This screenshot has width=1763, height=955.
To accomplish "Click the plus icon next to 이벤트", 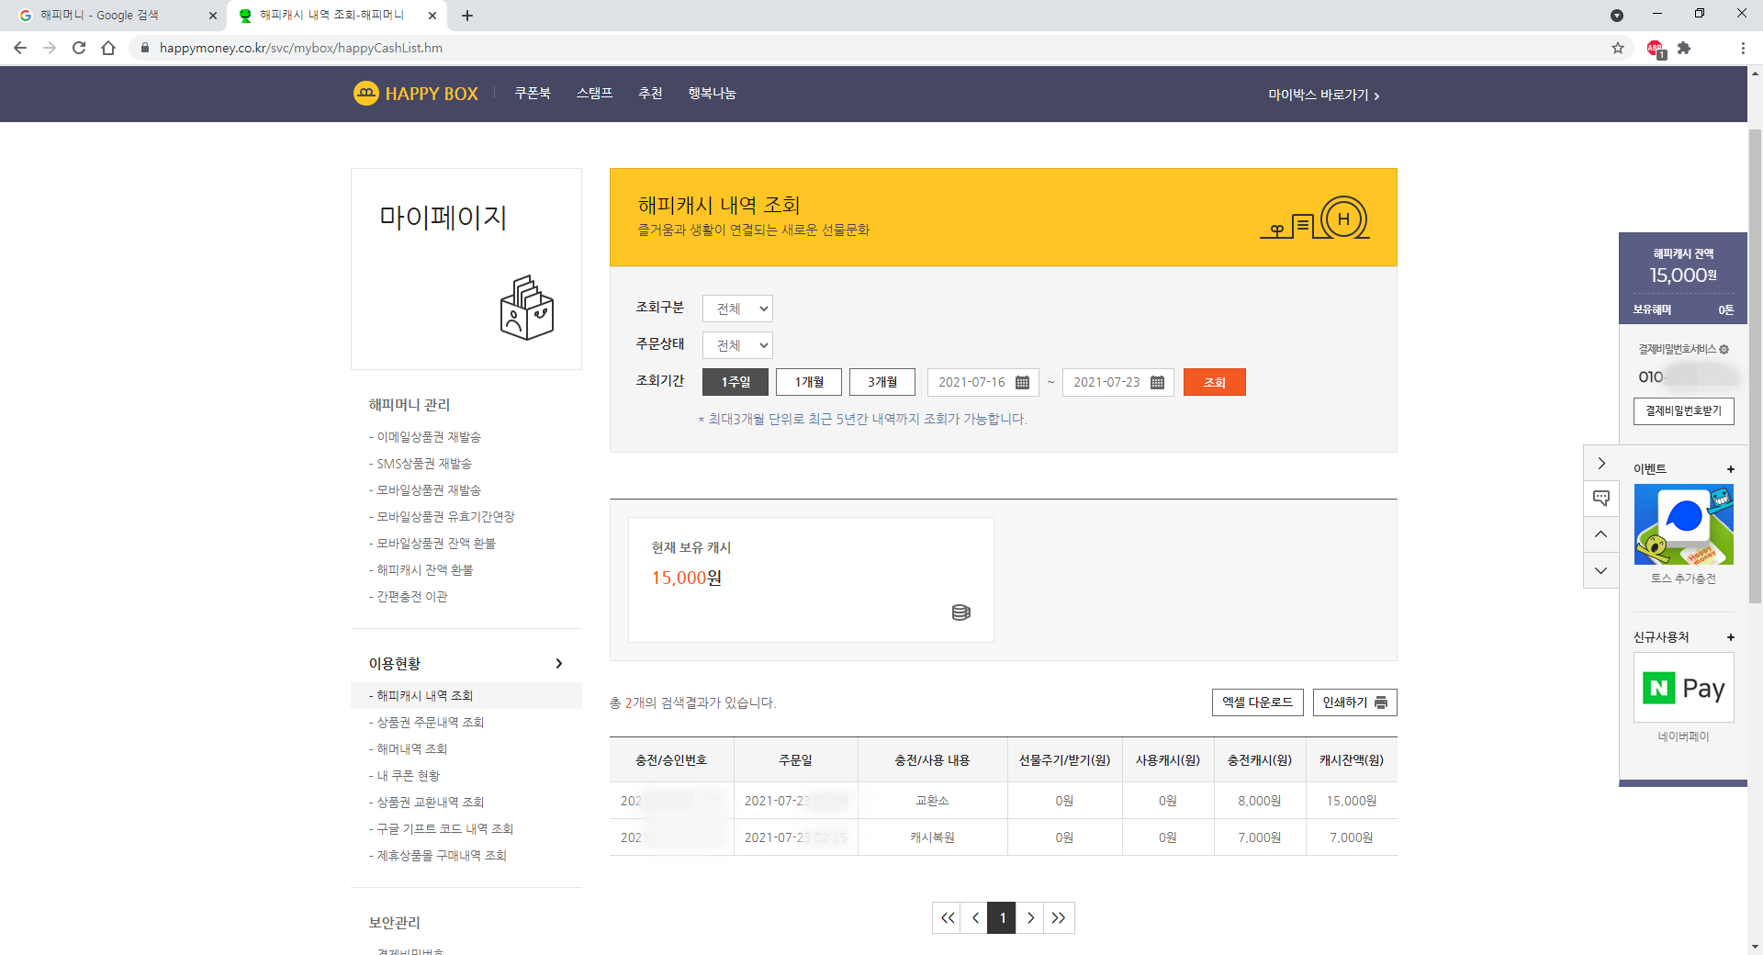I will point(1731,469).
